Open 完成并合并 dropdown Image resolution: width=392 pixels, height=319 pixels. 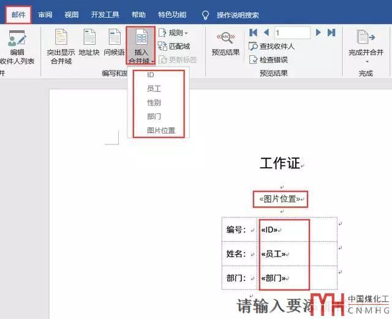click(366, 47)
